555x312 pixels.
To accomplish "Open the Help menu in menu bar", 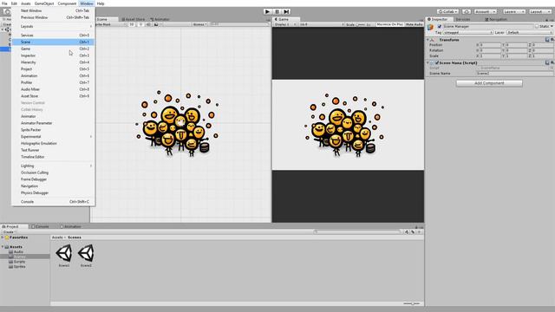I will point(101,3).
